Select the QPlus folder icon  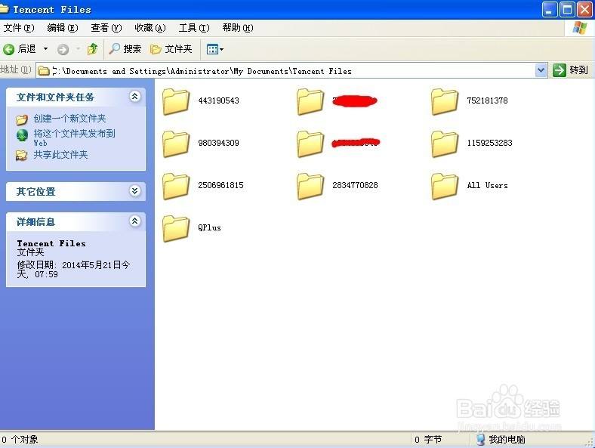tap(176, 229)
